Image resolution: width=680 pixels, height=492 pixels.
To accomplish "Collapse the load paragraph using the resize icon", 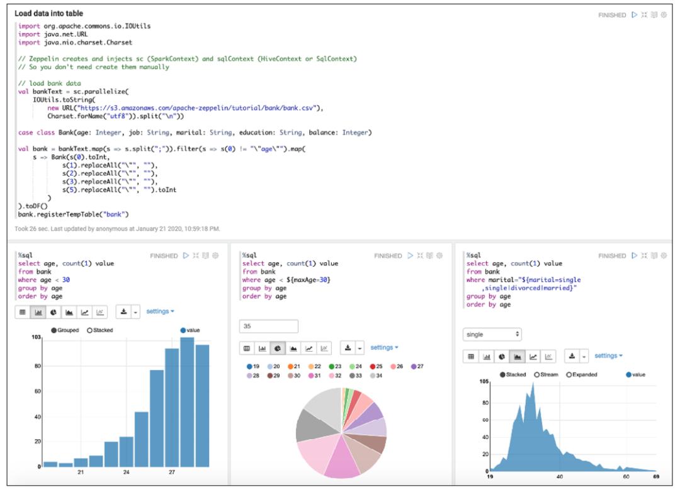I will click(645, 14).
